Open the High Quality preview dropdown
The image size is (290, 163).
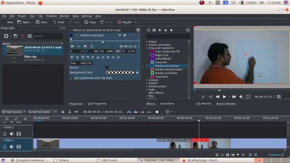(x=14, y=112)
